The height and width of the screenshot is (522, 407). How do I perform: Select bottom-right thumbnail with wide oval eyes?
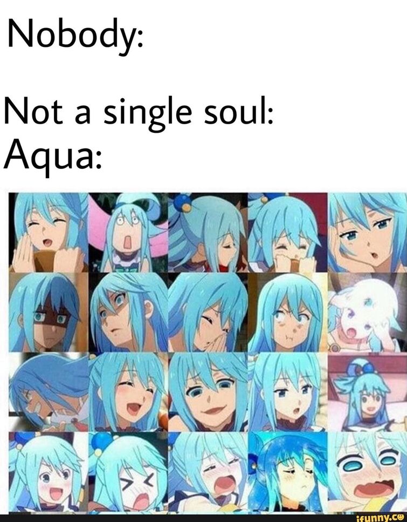[367, 472]
